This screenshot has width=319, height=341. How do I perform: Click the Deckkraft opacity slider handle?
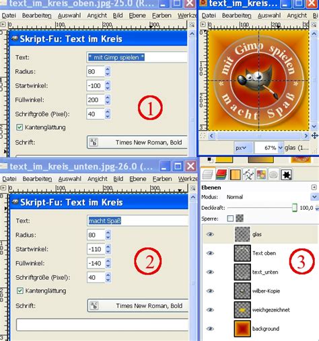[x=295, y=208]
